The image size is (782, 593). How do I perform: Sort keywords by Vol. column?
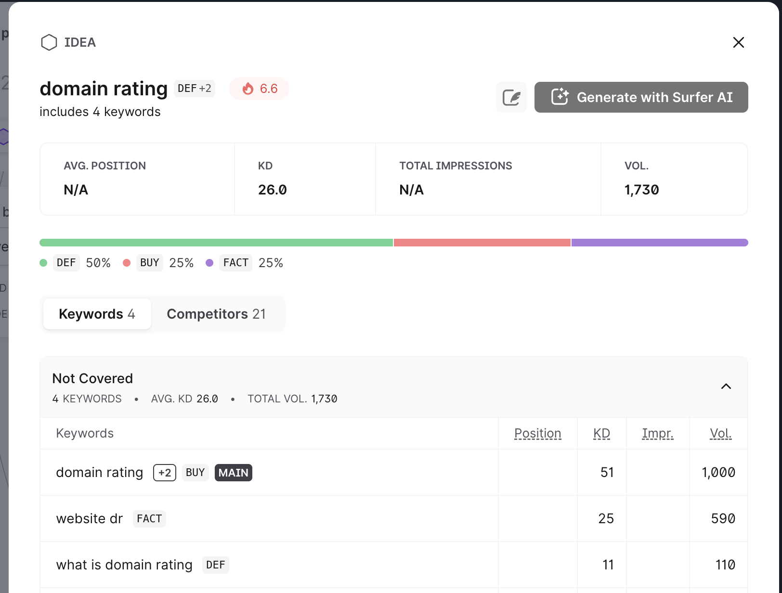pos(720,433)
